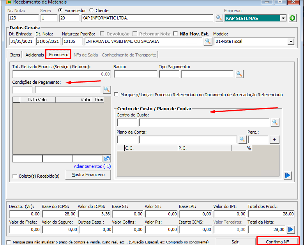Open Natureza Padrão search magnifier
Image resolution: width=304 pixels, height=245 pixels.
pyautogui.click(x=208, y=41)
